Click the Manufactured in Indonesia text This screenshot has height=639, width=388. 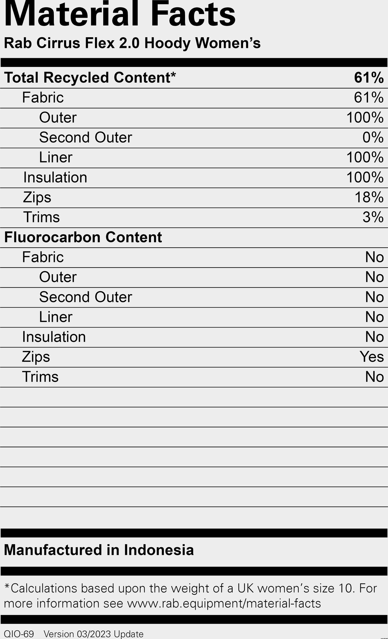99,550
